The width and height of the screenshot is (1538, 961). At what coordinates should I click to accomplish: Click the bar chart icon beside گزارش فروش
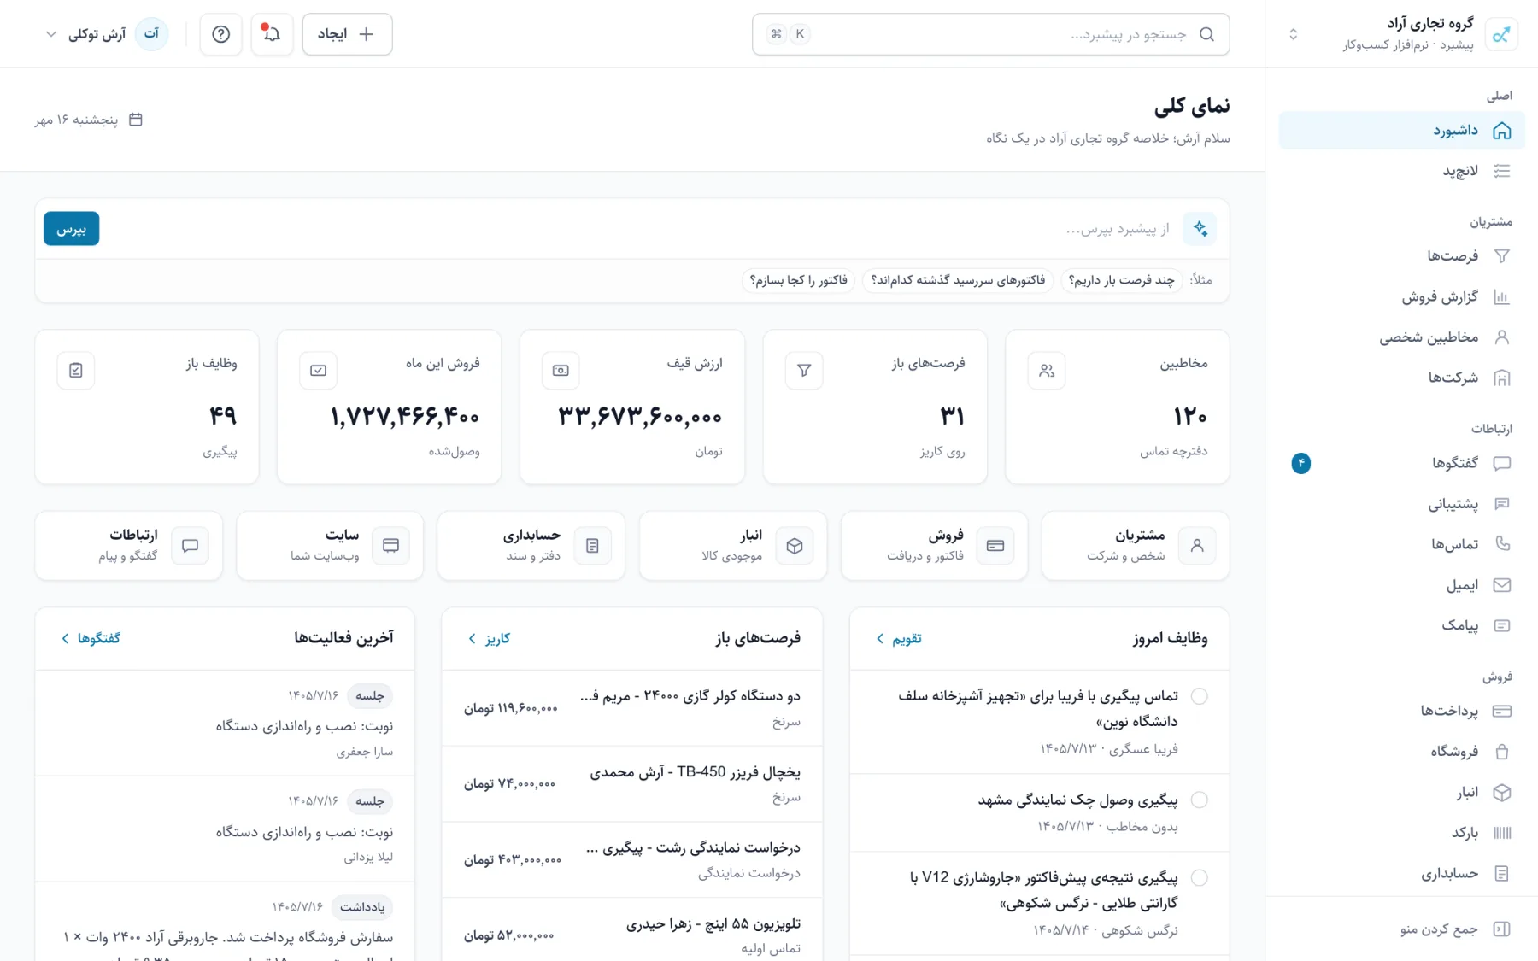pos(1501,297)
